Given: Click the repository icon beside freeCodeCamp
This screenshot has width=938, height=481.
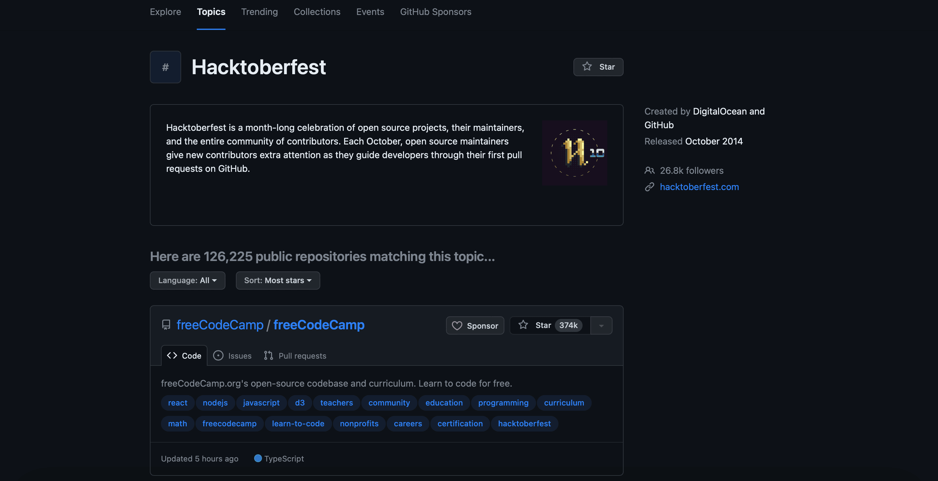Looking at the screenshot, I should coord(166,325).
